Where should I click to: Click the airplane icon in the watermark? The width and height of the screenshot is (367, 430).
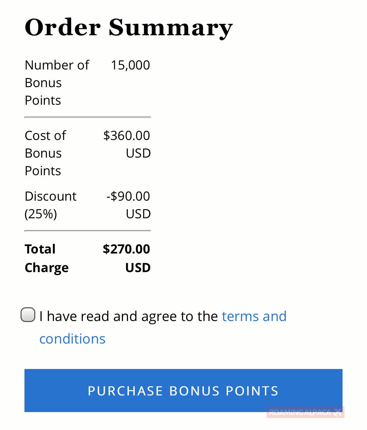coord(338,412)
